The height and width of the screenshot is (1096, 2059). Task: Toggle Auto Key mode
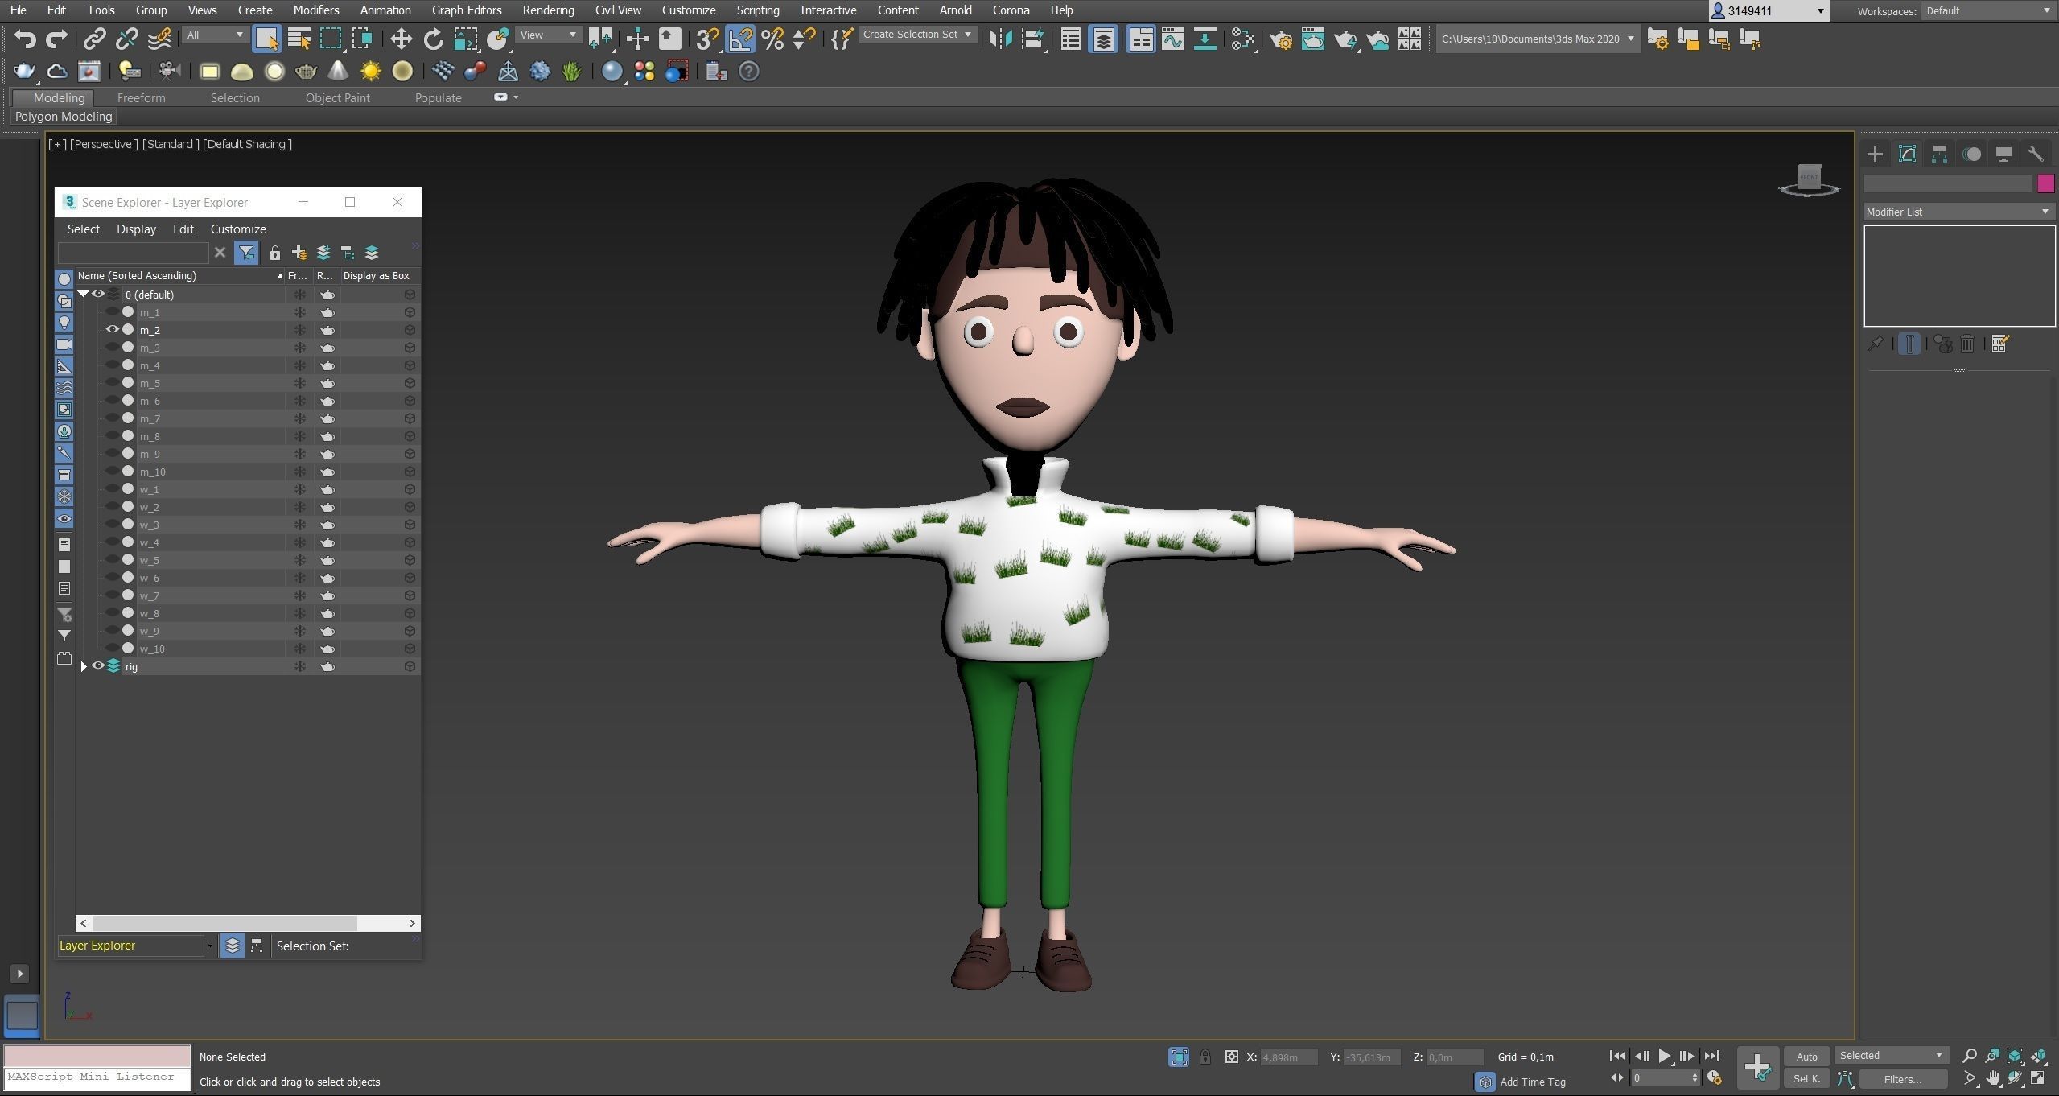[1806, 1056]
